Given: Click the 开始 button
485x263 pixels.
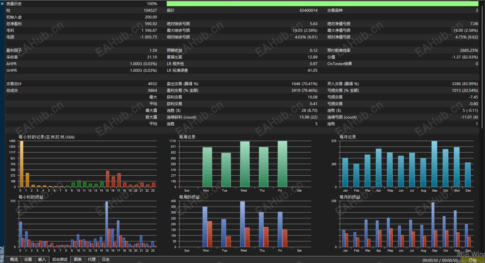Looking at the screenshot, I should point(473,260).
